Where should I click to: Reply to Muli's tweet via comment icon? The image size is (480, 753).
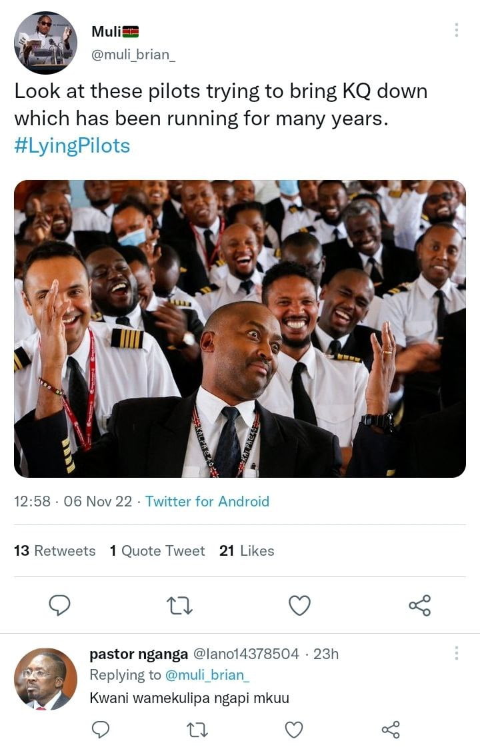[60, 605]
